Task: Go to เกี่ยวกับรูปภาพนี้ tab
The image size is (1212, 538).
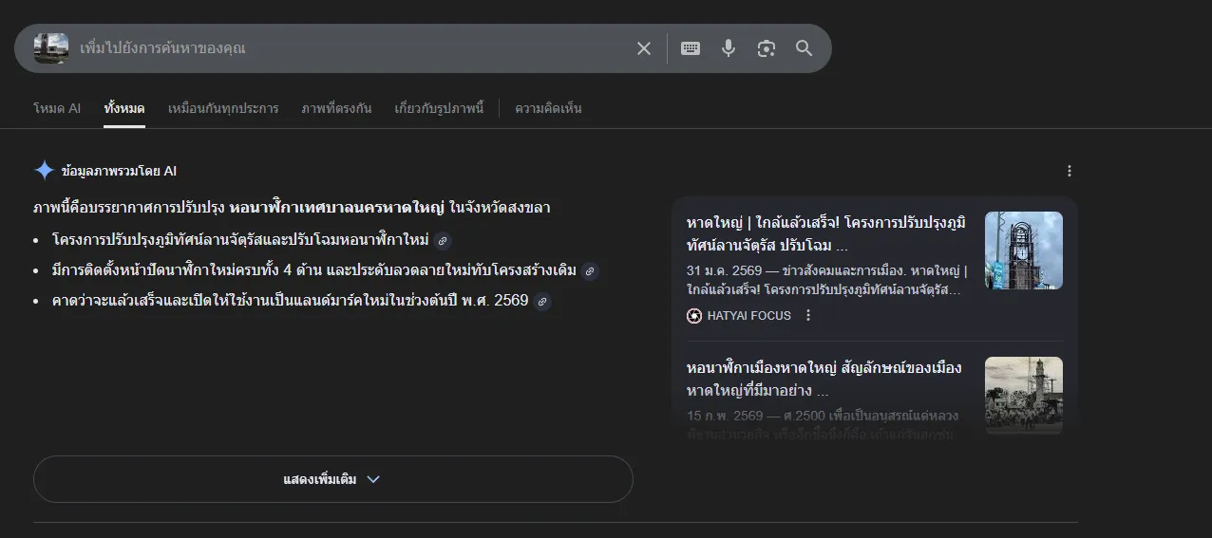Action: 439,108
